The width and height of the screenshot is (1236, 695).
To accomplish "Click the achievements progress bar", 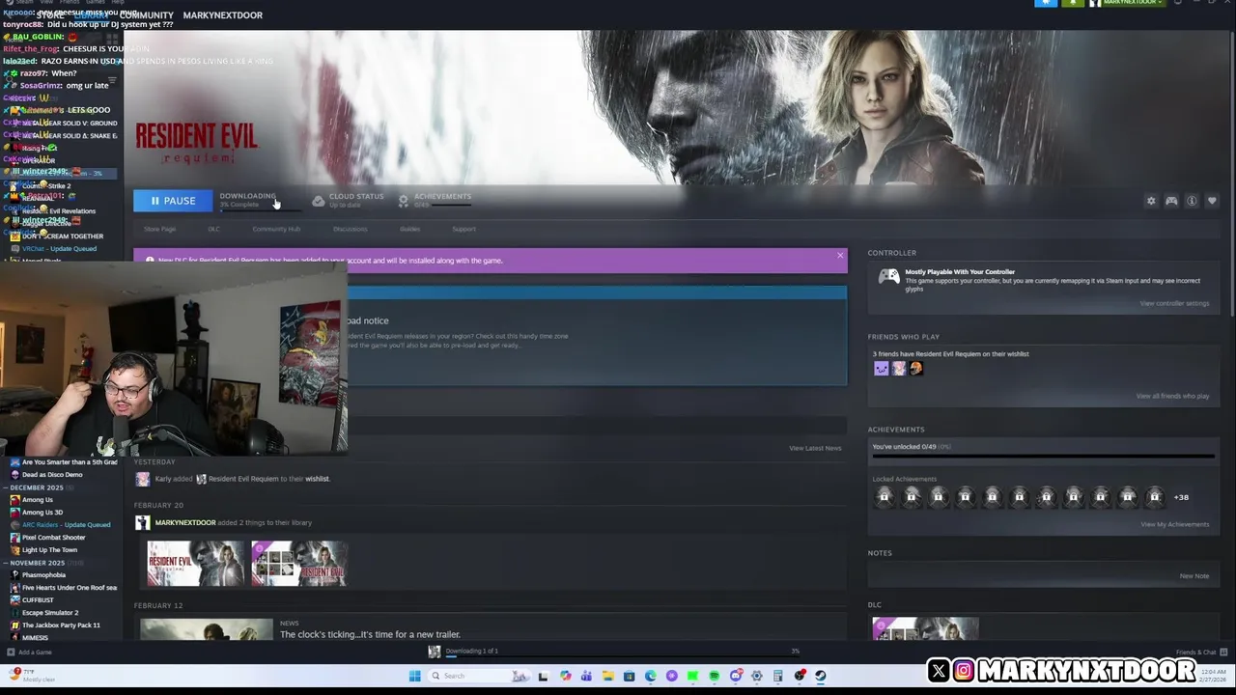I will 1043,456.
